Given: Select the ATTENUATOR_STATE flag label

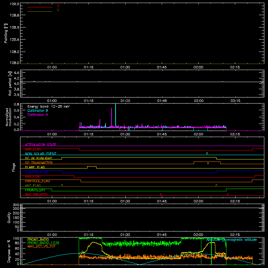Looking at the screenshot, I should click(x=41, y=145).
